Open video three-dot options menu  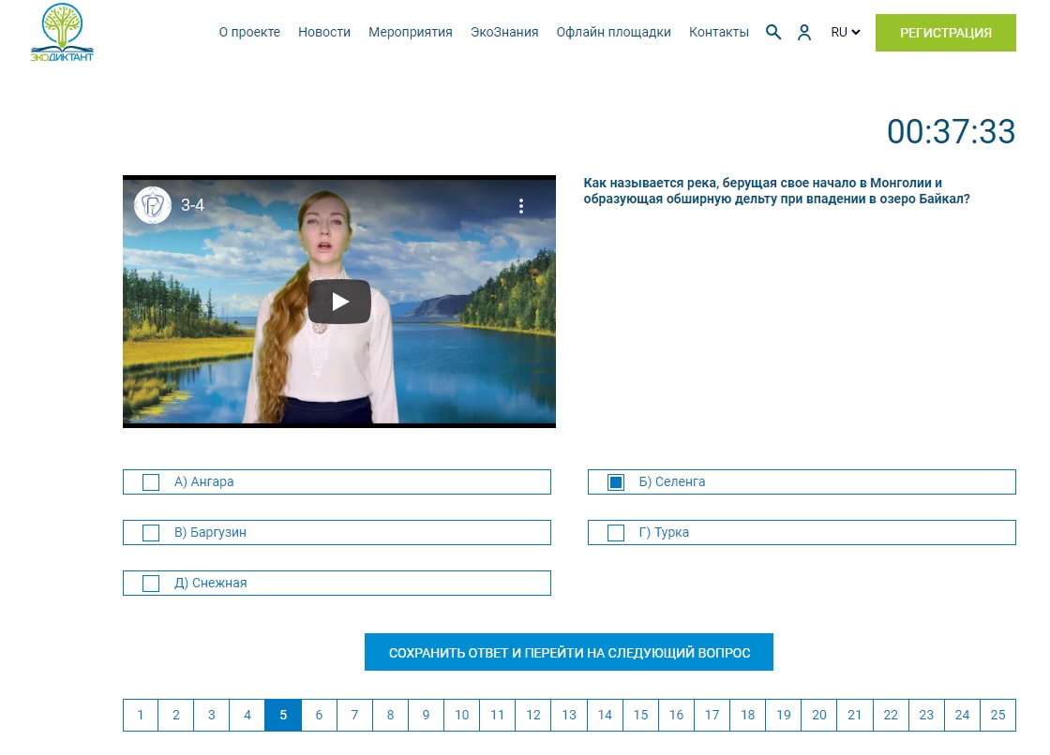521,206
